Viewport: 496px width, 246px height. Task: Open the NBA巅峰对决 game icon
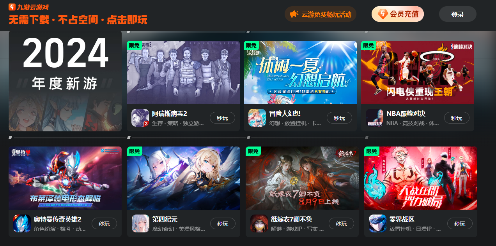click(x=374, y=118)
